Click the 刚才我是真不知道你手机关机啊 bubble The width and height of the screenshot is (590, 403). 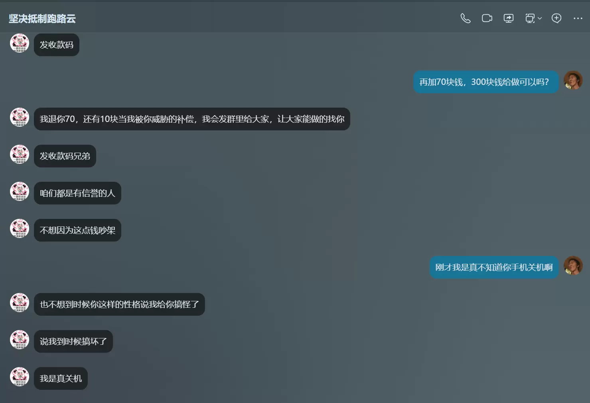point(494,267)
